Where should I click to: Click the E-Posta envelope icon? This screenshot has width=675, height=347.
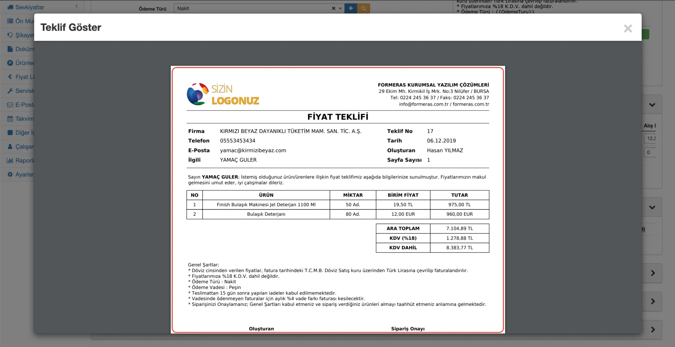pos(10,105)
